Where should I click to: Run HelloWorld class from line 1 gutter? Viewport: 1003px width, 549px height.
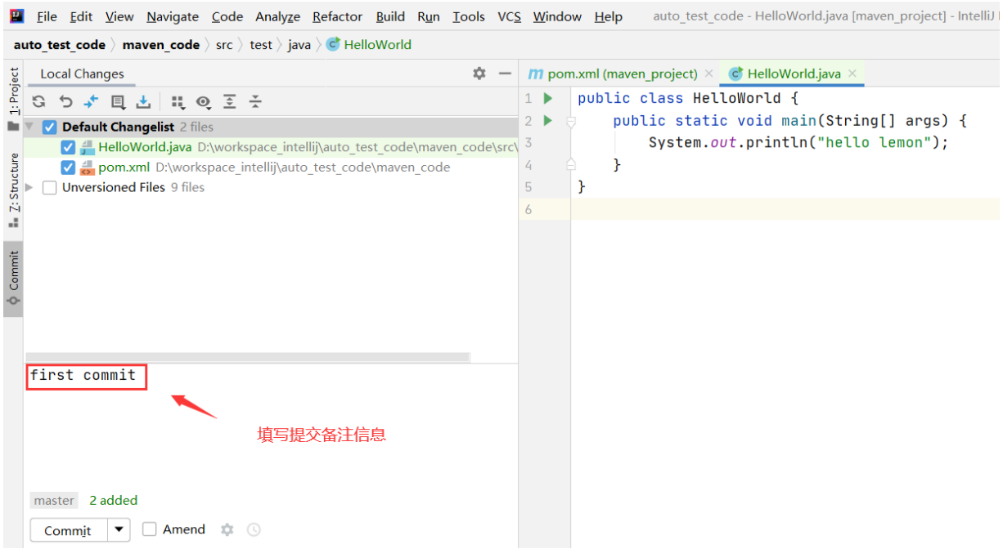(x=548, y=98)
